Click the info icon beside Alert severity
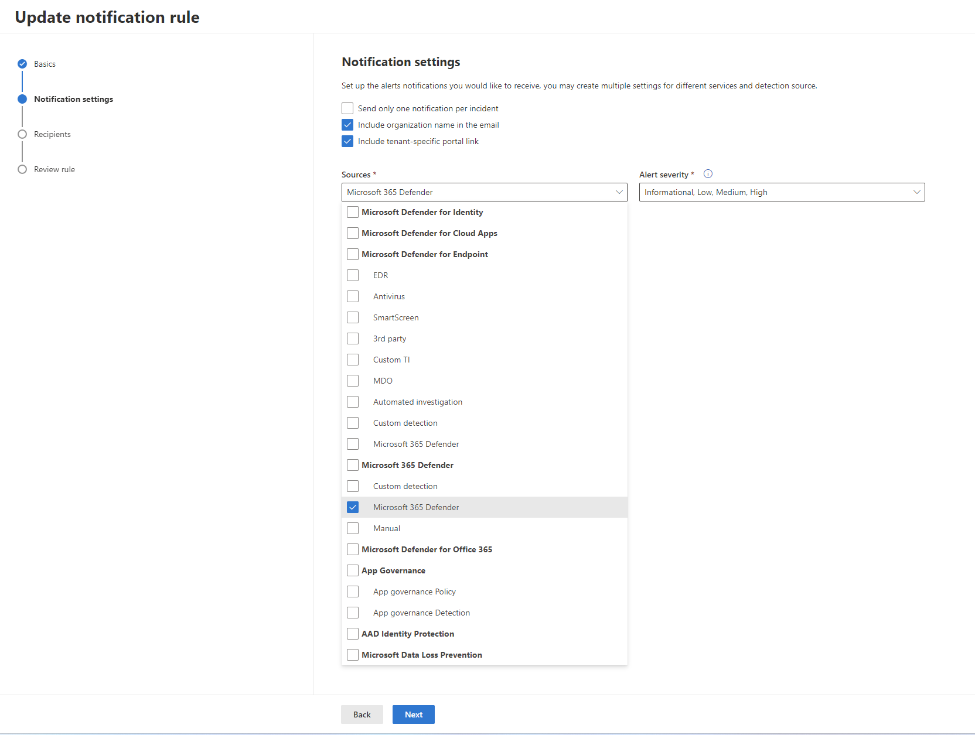 coord(708,174)
